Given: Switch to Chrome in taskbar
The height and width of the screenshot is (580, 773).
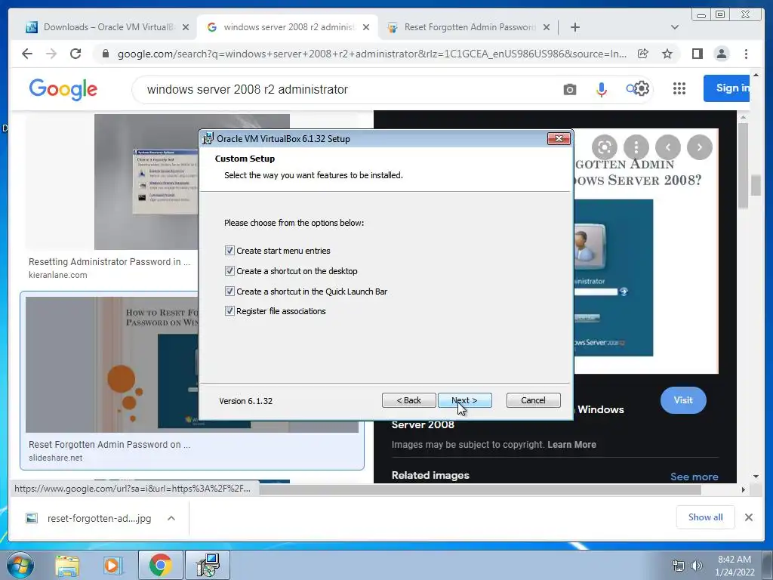Looking at the screenshot, I should tap(160, 565).
